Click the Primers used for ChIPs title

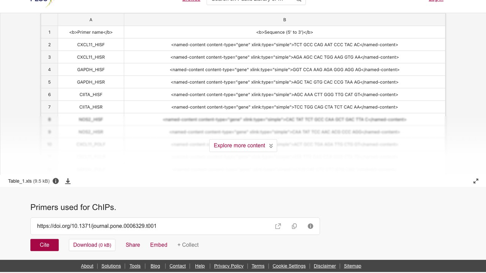click(x=73, y=207)
